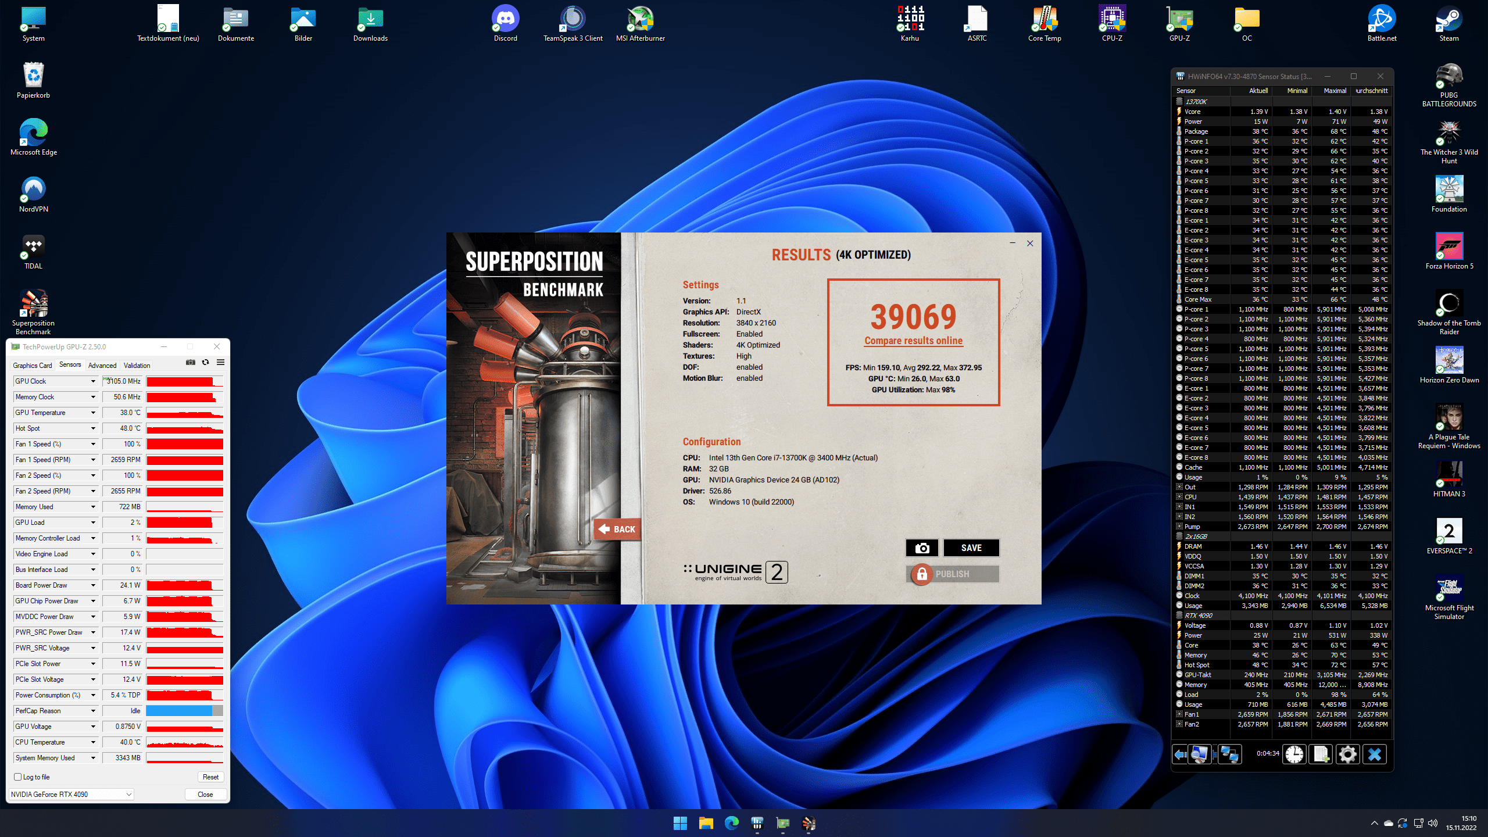Open CPU-Z desktop shortcut
Image resolution: width=1488 pixels, height=837 pixels.
tap(1112, 24)
